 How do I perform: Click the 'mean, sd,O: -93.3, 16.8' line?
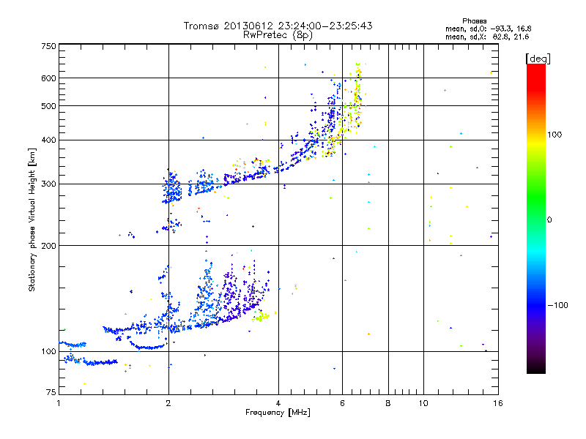click(488, 29)
